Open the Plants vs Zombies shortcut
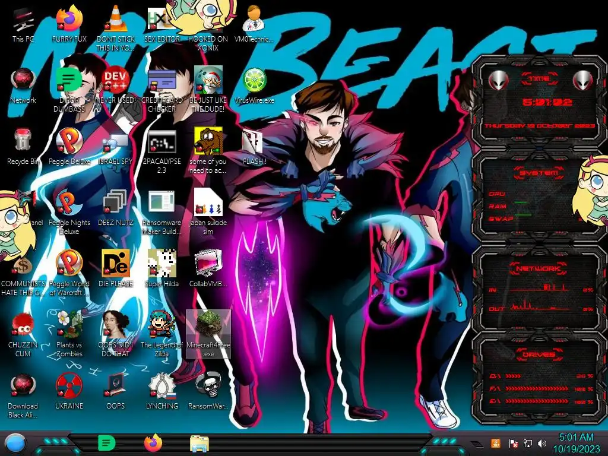The width and height of the screenshot is (608, 456). [x=69, y=334]
